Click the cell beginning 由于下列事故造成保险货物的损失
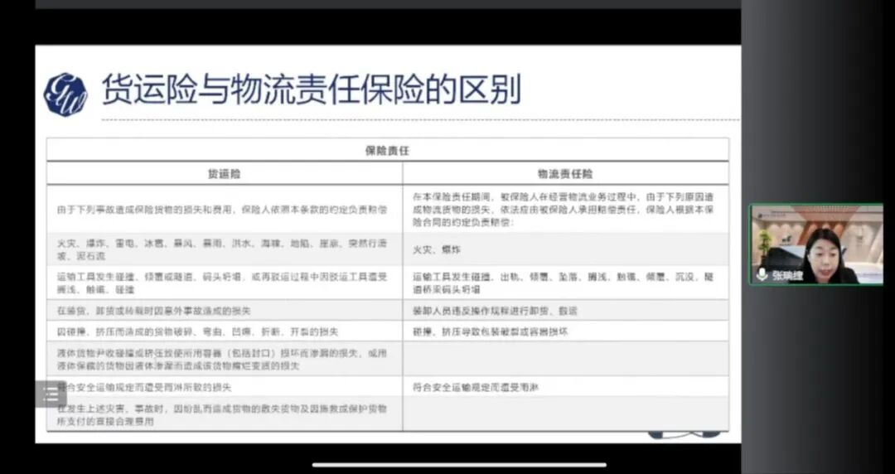Screen dimensions: 895x474 click(x=225, y=209)
